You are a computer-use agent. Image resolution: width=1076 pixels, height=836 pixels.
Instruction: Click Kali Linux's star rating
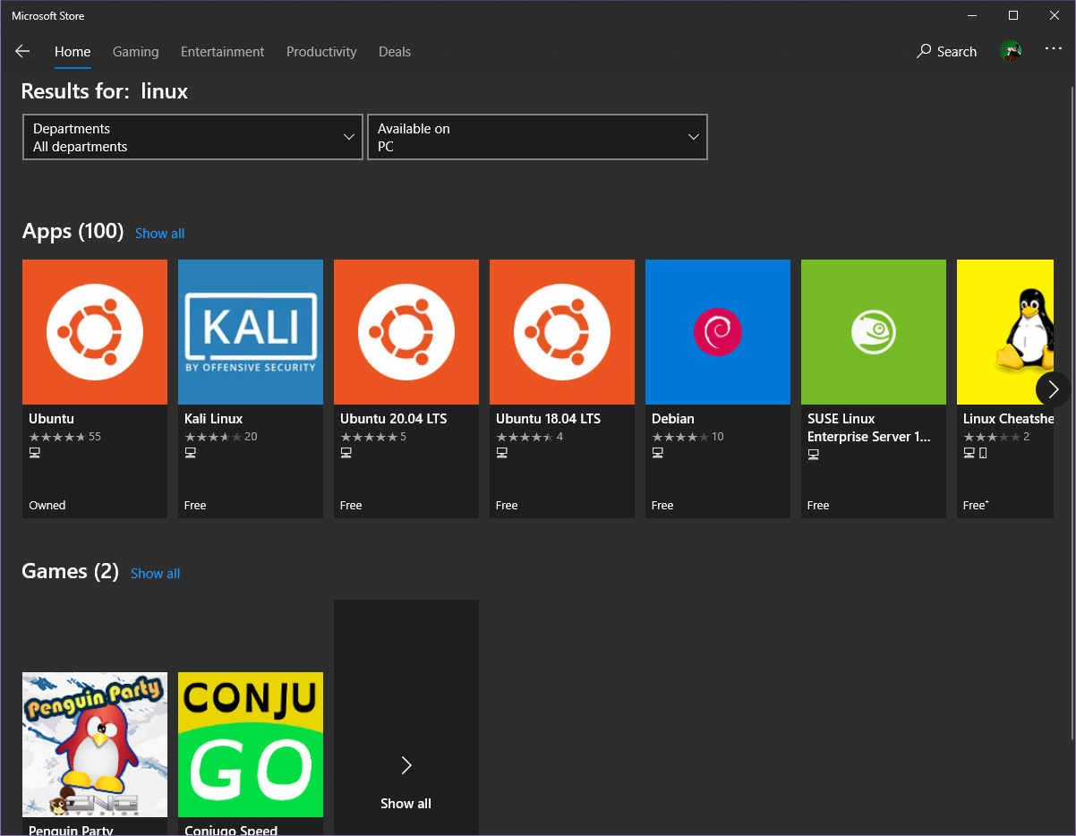coord(213,437)
